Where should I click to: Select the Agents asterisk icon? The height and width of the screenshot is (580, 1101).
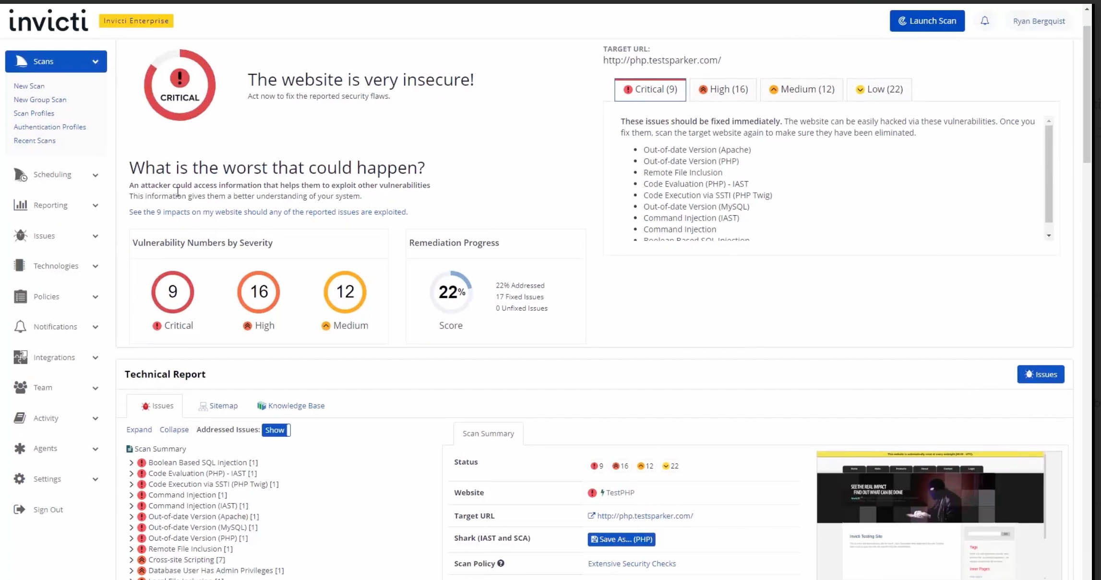tap(20, 448)
